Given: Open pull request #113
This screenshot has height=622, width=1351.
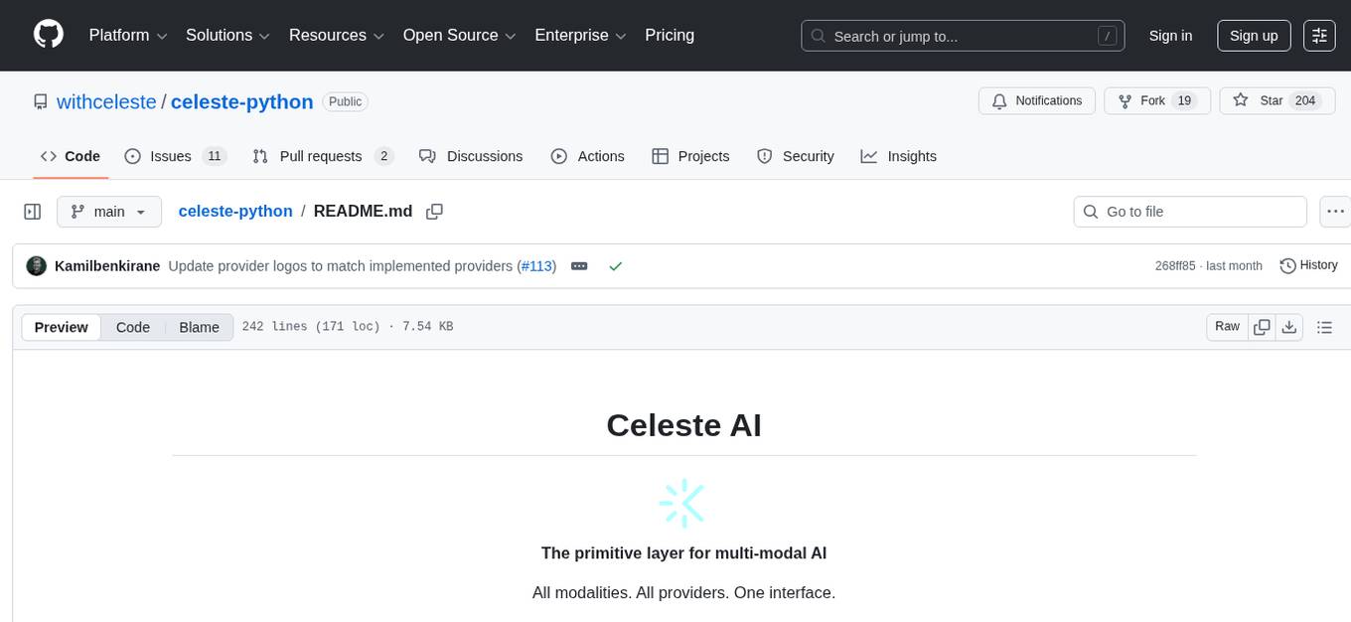Looking at the screenshot, I should 536,265.
